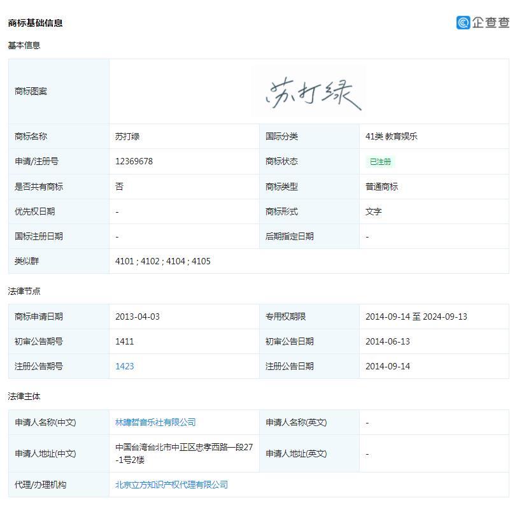The image size is (517, 505).
Task: Click the 专用权期限 label cell
Action: (x=309, y=317)
